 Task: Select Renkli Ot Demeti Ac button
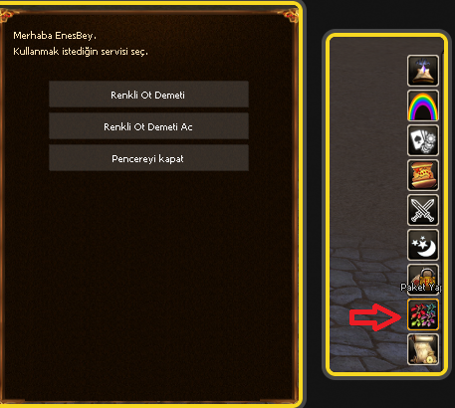148,126
